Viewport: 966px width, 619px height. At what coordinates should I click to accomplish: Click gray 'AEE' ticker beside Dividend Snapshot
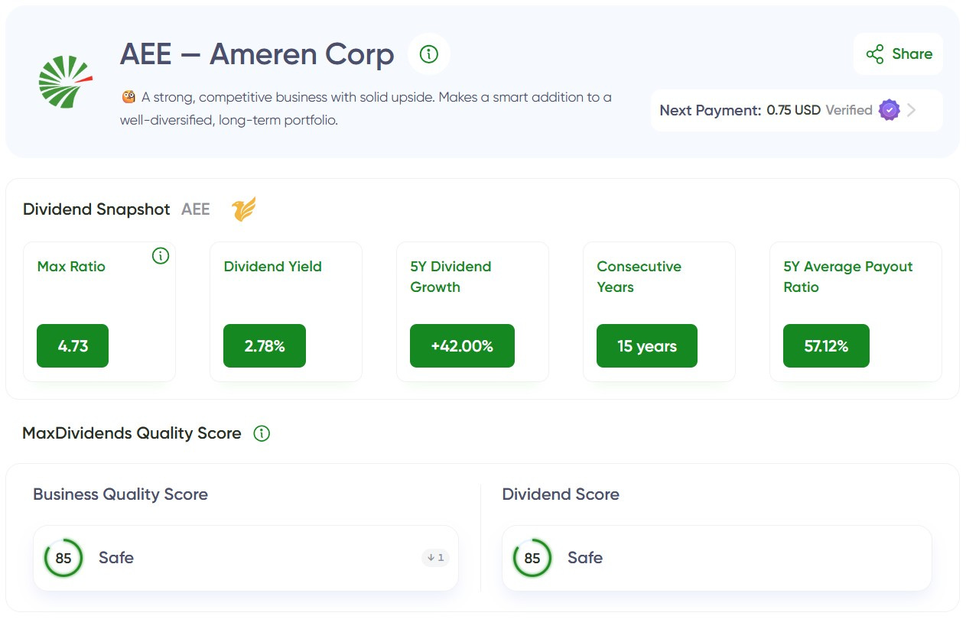pos(196,209)
